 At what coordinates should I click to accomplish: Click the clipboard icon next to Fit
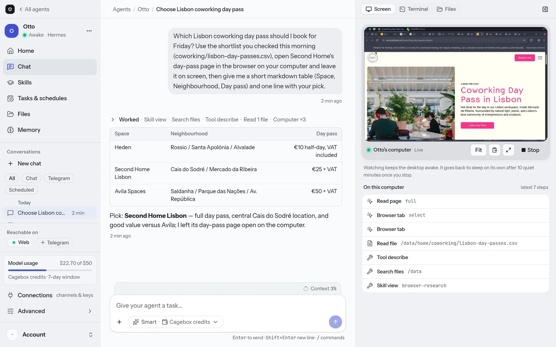coord(495,150)
